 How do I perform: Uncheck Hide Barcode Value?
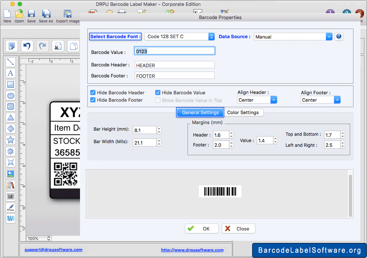pyautogui.click(x=158, y=92)
